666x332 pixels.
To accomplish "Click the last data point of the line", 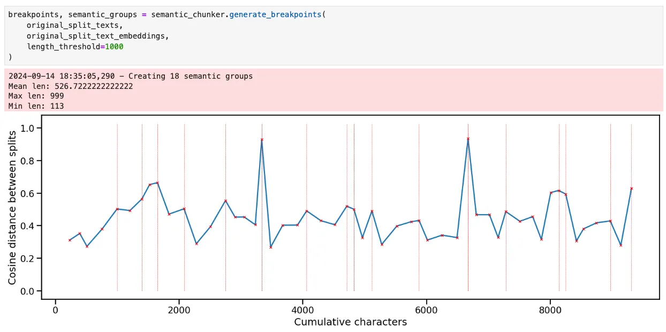I will pos(632,188).
